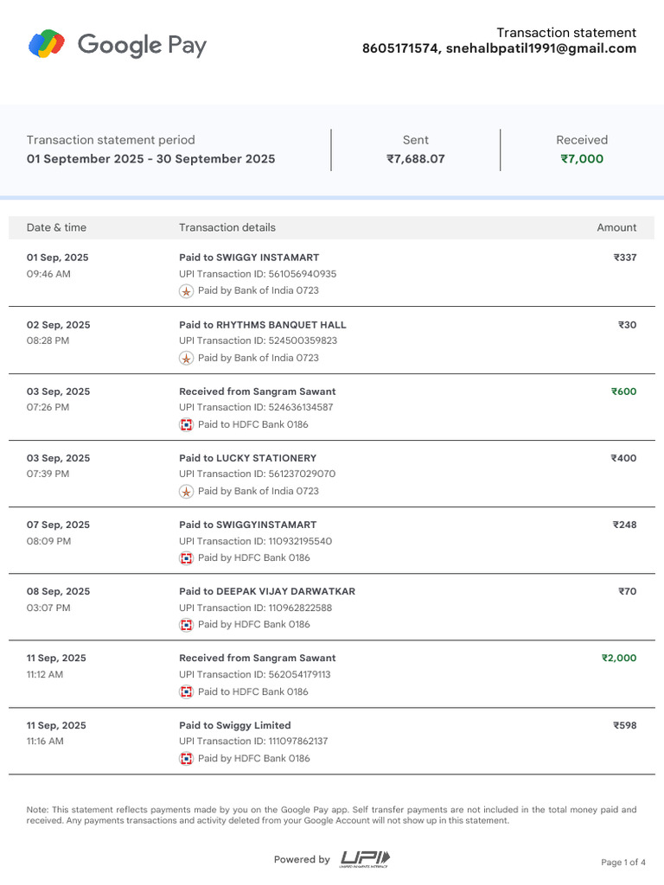This screenshot has height=885, width=664.
Task: Click the account email address in the header
Action: point(541,49)
